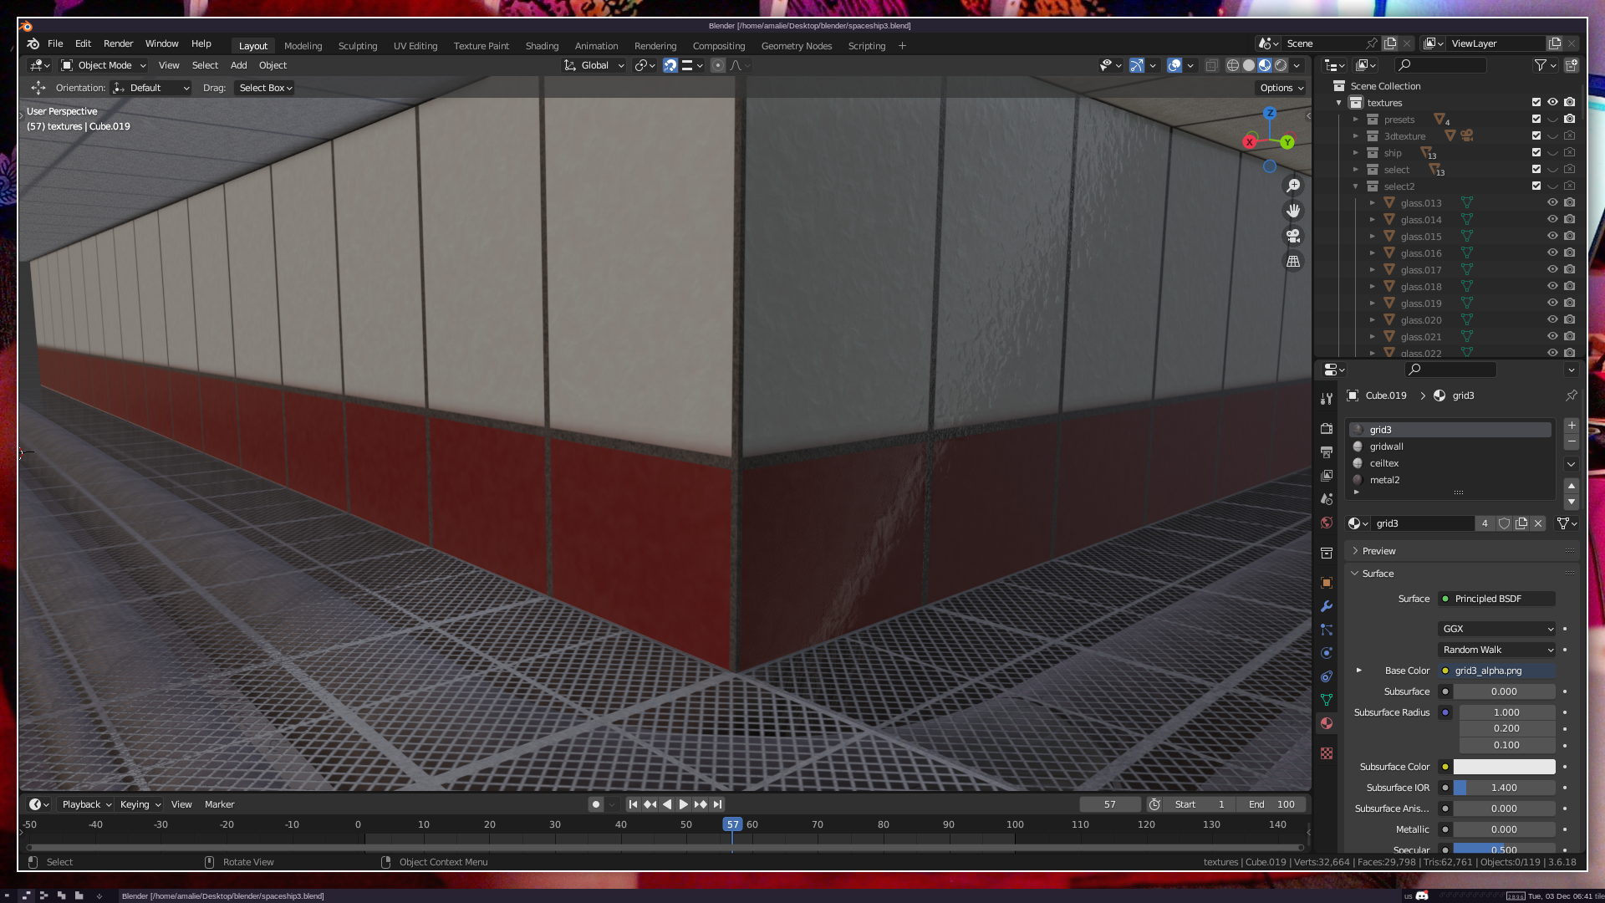Click the Subsurface Color swatch
This screenshot has height=903, width=1605.
click(x=1504, y=767)
